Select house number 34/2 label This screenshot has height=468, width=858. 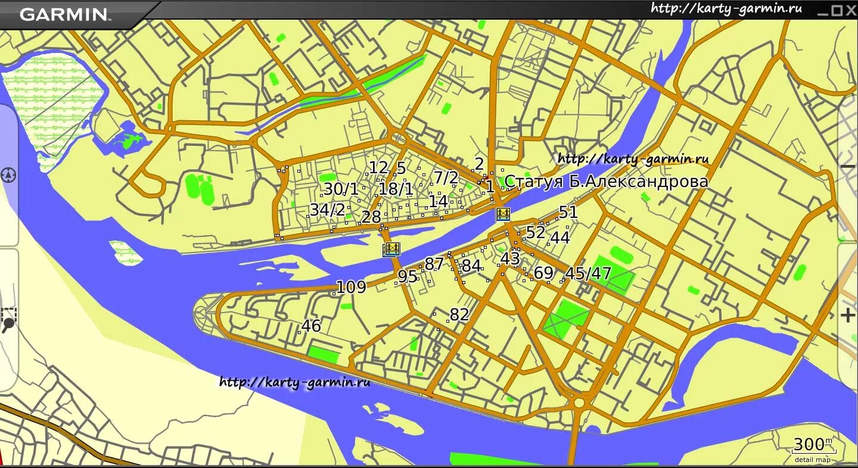pos(327,210)
